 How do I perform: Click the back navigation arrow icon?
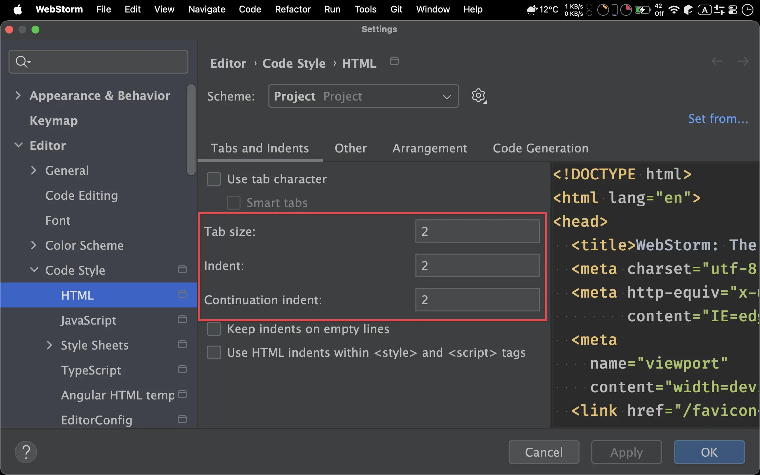pos(717,61)
